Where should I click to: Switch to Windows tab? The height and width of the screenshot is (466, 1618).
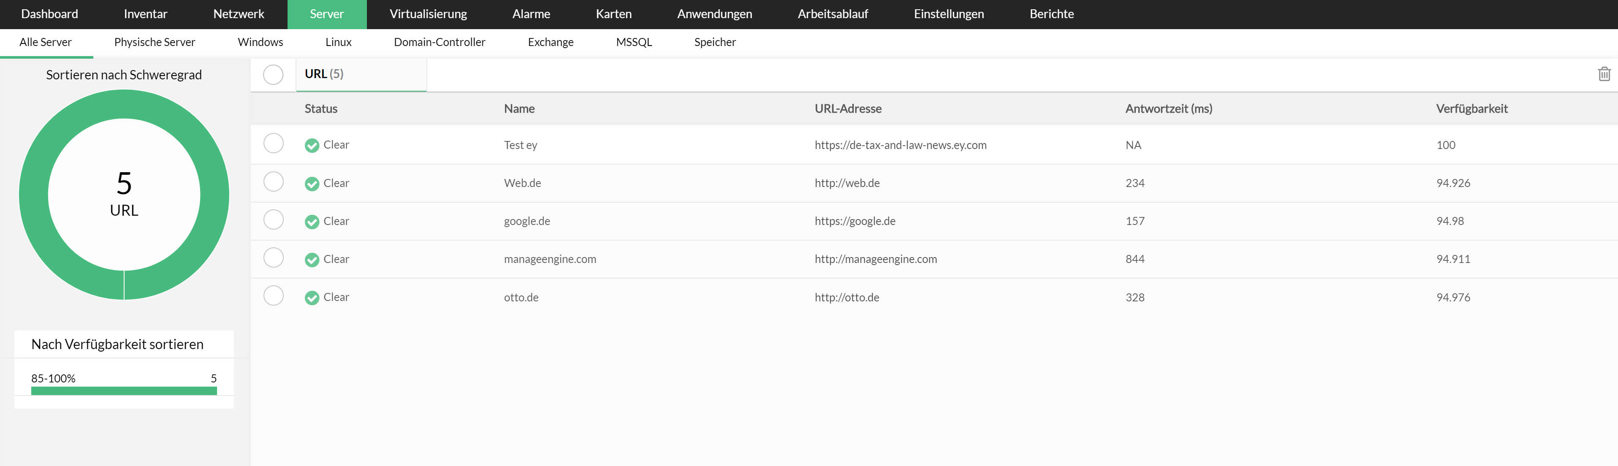[x=261, y=42]
